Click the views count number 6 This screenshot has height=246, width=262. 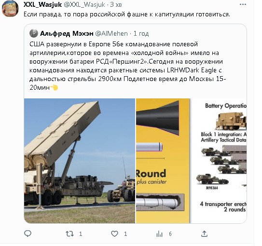[170, 234]
